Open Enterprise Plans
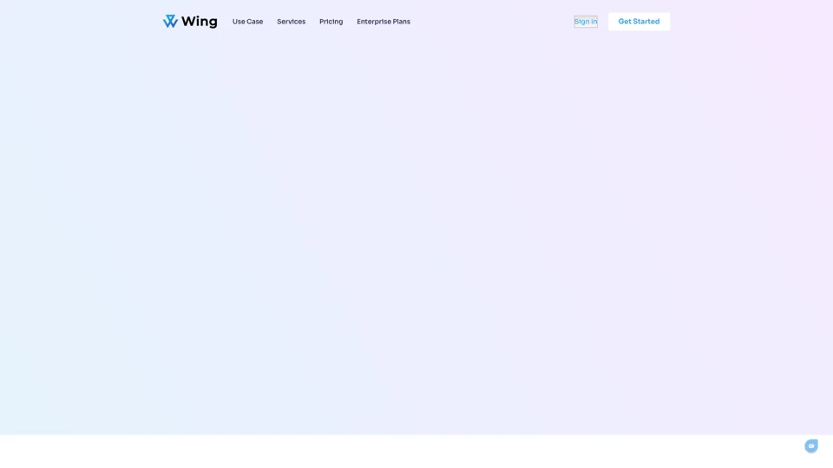The width and height of the screenshot is (833, 468). (384, 22)
